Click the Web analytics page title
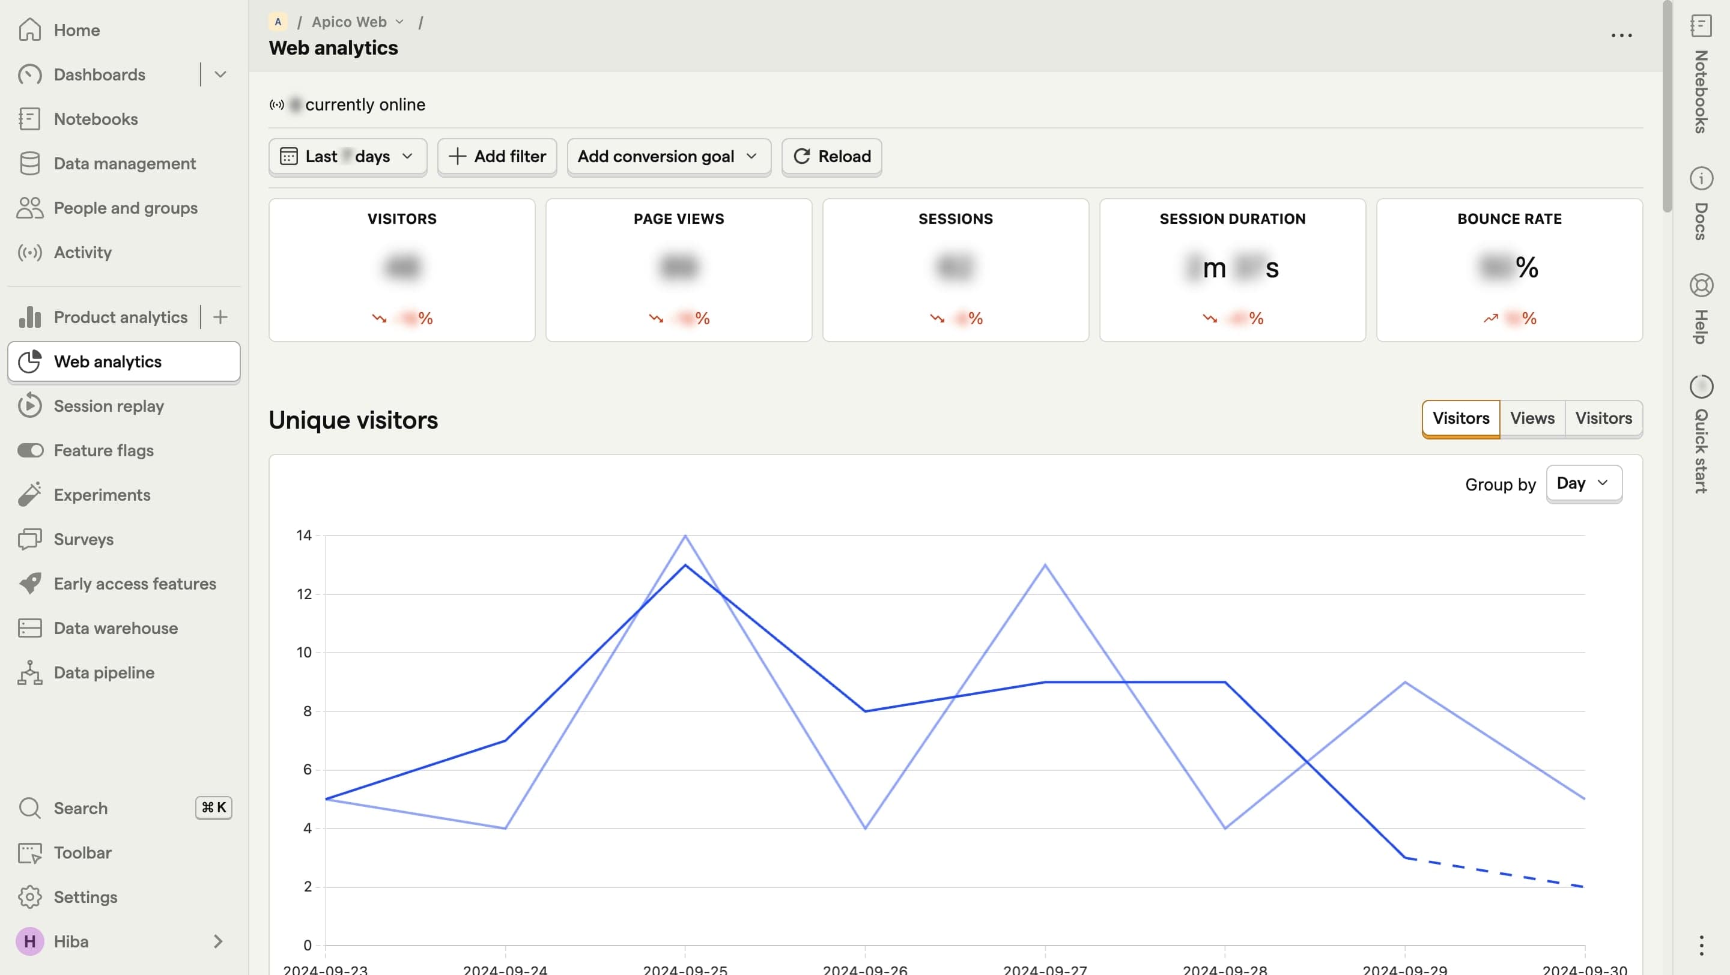The width and height of the screenshot is (1730, 975). 333,47
